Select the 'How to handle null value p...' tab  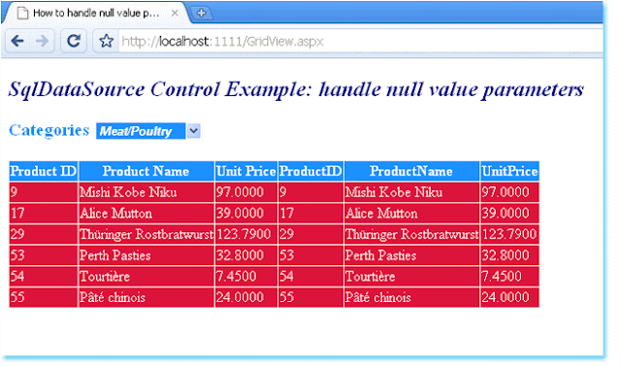(95, 13)
